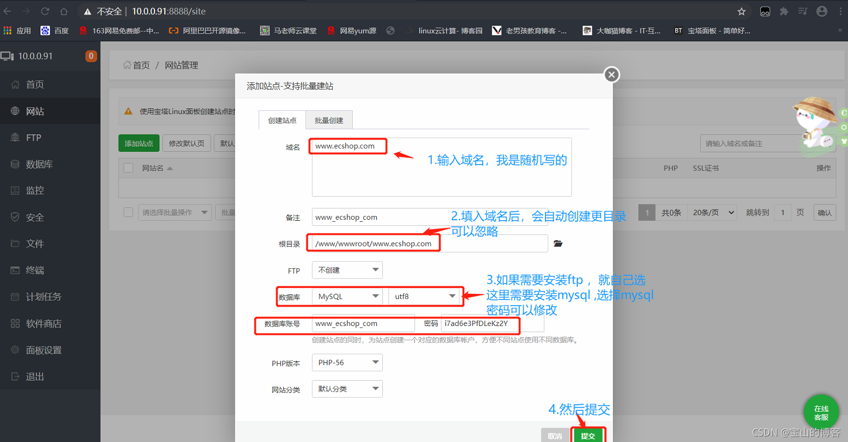Toggle the checkbox beside 请选择批量操作
The height and width of the screenshot is (442, 848).
[128, 213]
